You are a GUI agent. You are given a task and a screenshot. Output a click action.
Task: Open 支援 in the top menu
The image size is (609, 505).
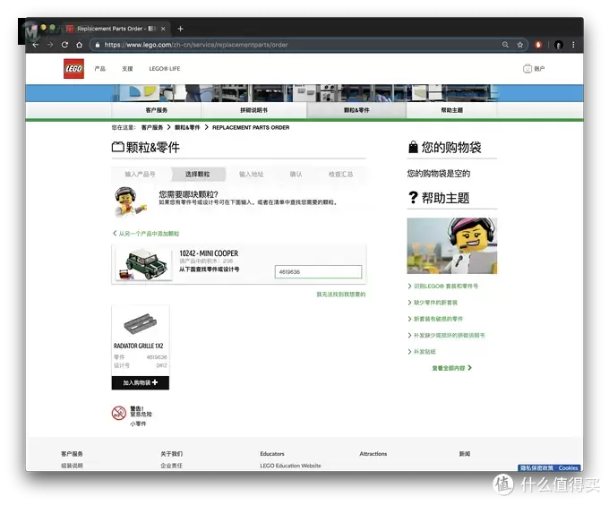(127, 69)
